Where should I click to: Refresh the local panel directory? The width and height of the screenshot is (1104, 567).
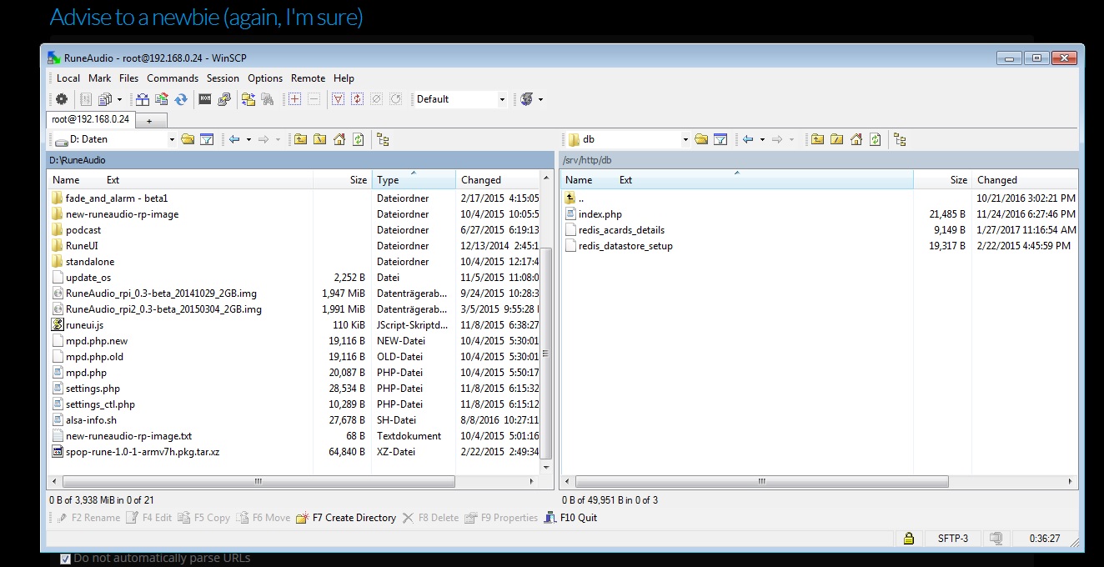[358, 139]
